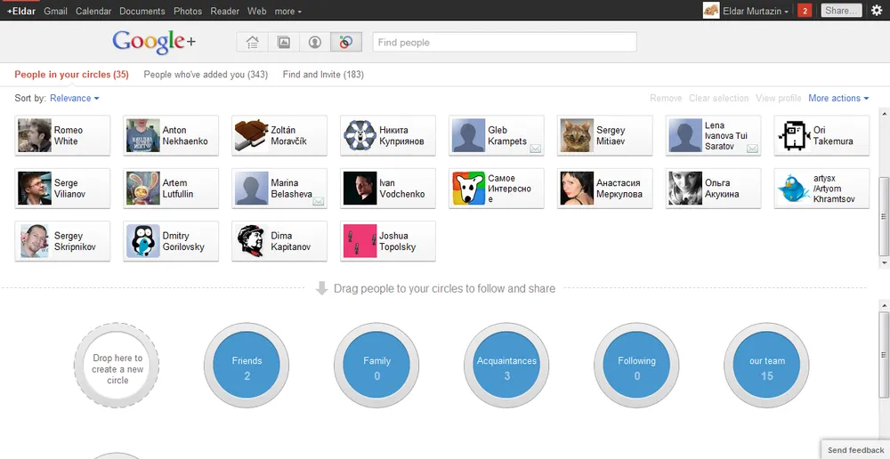Select Romeo White's contact card
Viewport: 890px width, 459px height.
coord(62,135)
